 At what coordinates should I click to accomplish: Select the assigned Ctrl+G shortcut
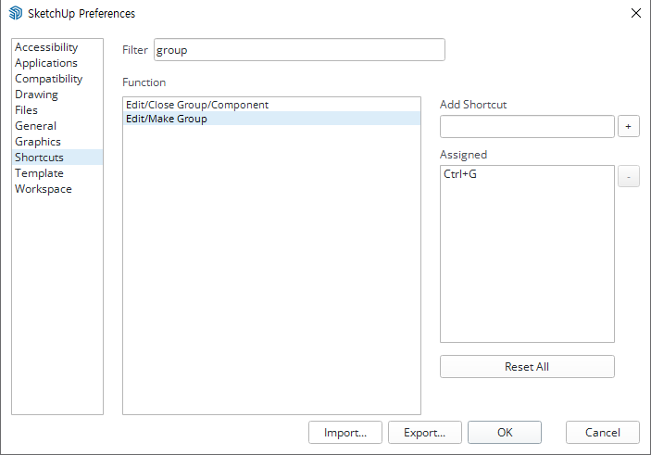pyautogui.click(x=527, y=173)
